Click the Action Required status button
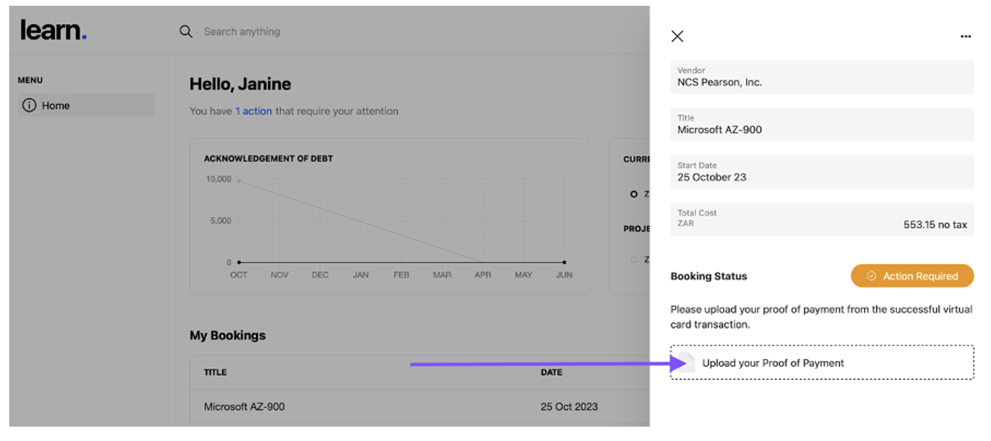This screenshot has height=441, width=991. [912, 276]
